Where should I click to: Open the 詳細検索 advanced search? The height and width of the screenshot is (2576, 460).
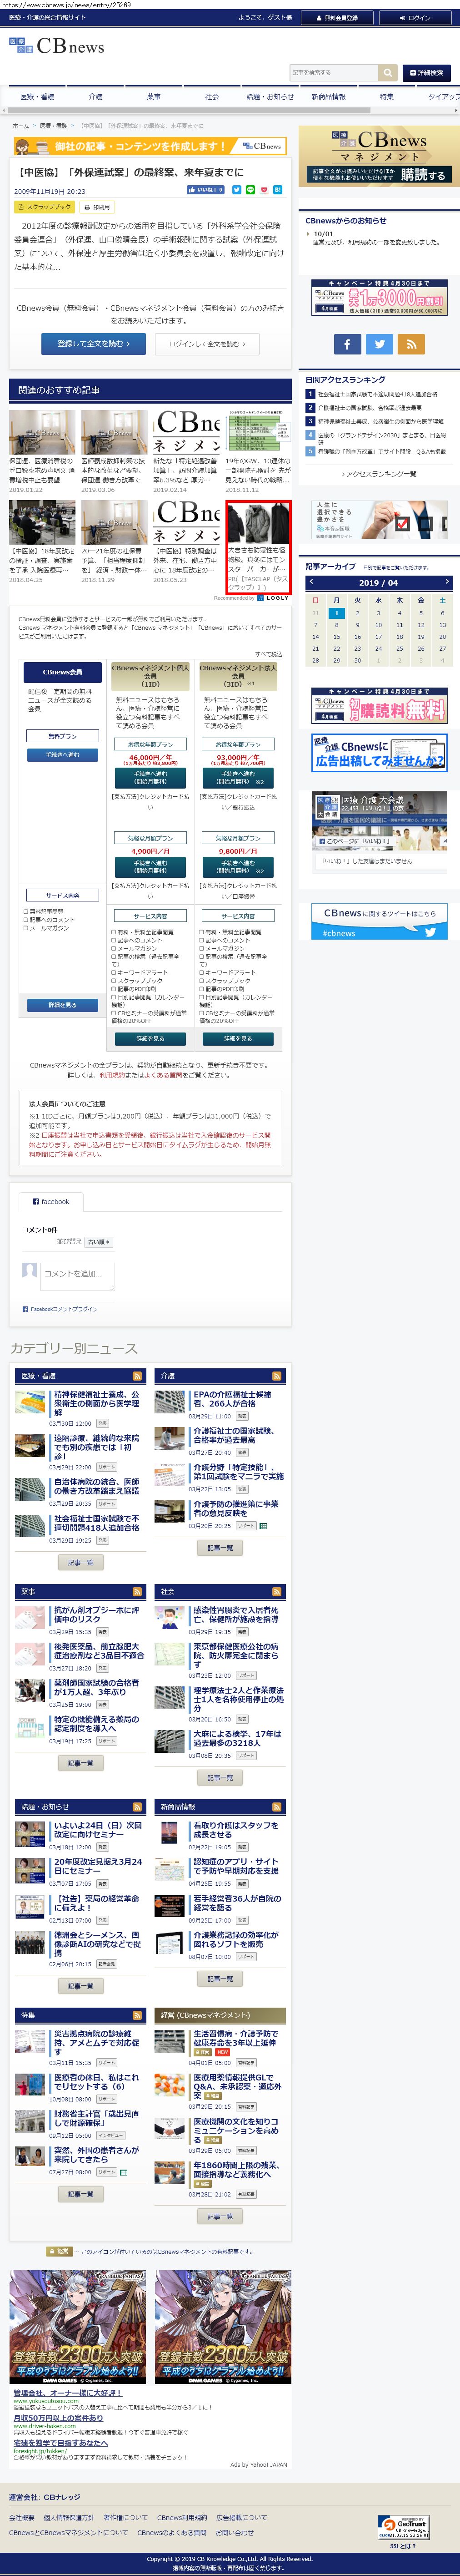click(427, 73)
